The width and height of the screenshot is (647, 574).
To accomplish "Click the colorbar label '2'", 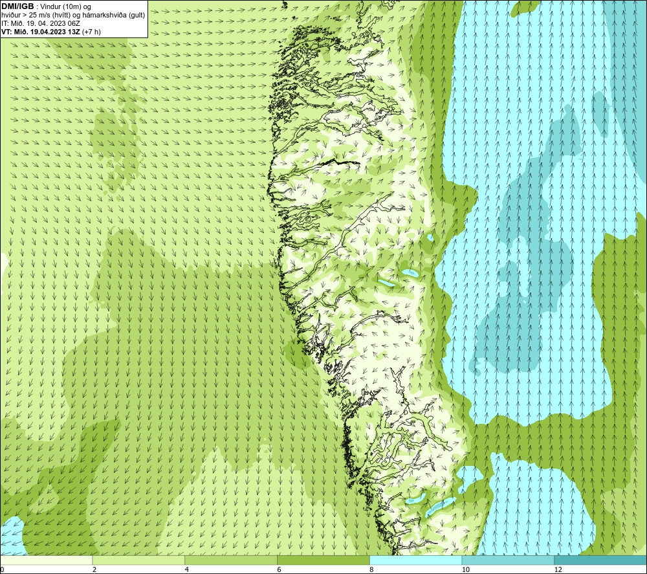I will point(94,569).
